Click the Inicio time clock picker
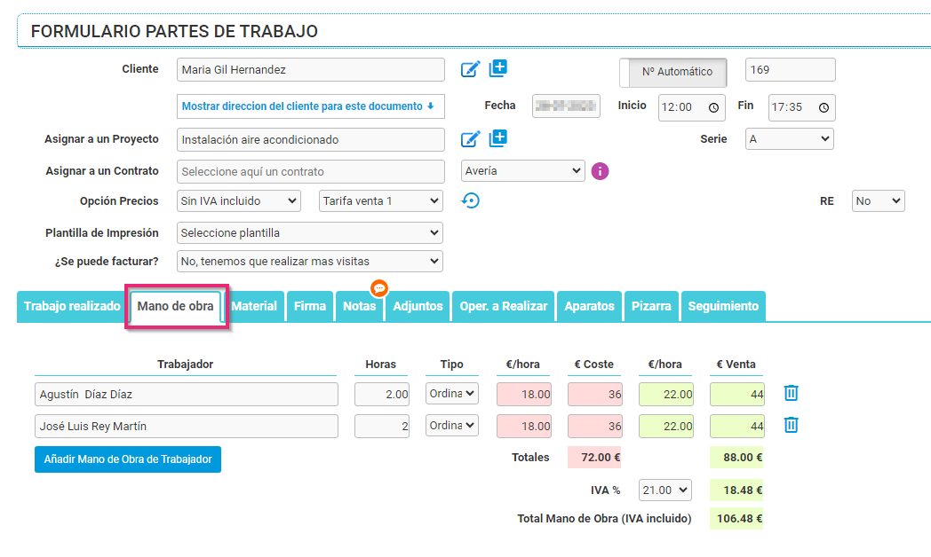 714,107
